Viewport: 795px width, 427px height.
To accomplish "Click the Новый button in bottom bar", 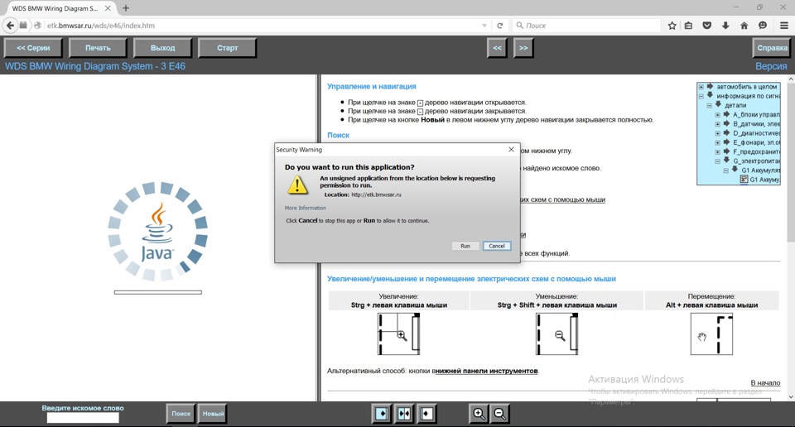I will (x=213, y=414).
